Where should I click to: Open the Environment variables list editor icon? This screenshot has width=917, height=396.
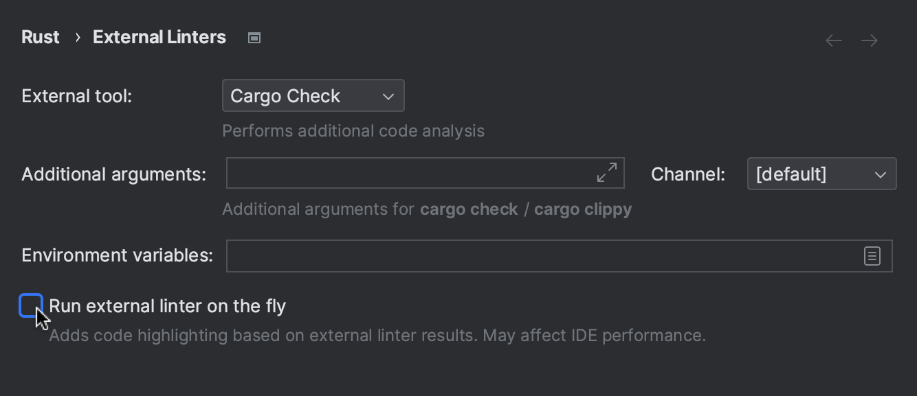click(872, 255)
